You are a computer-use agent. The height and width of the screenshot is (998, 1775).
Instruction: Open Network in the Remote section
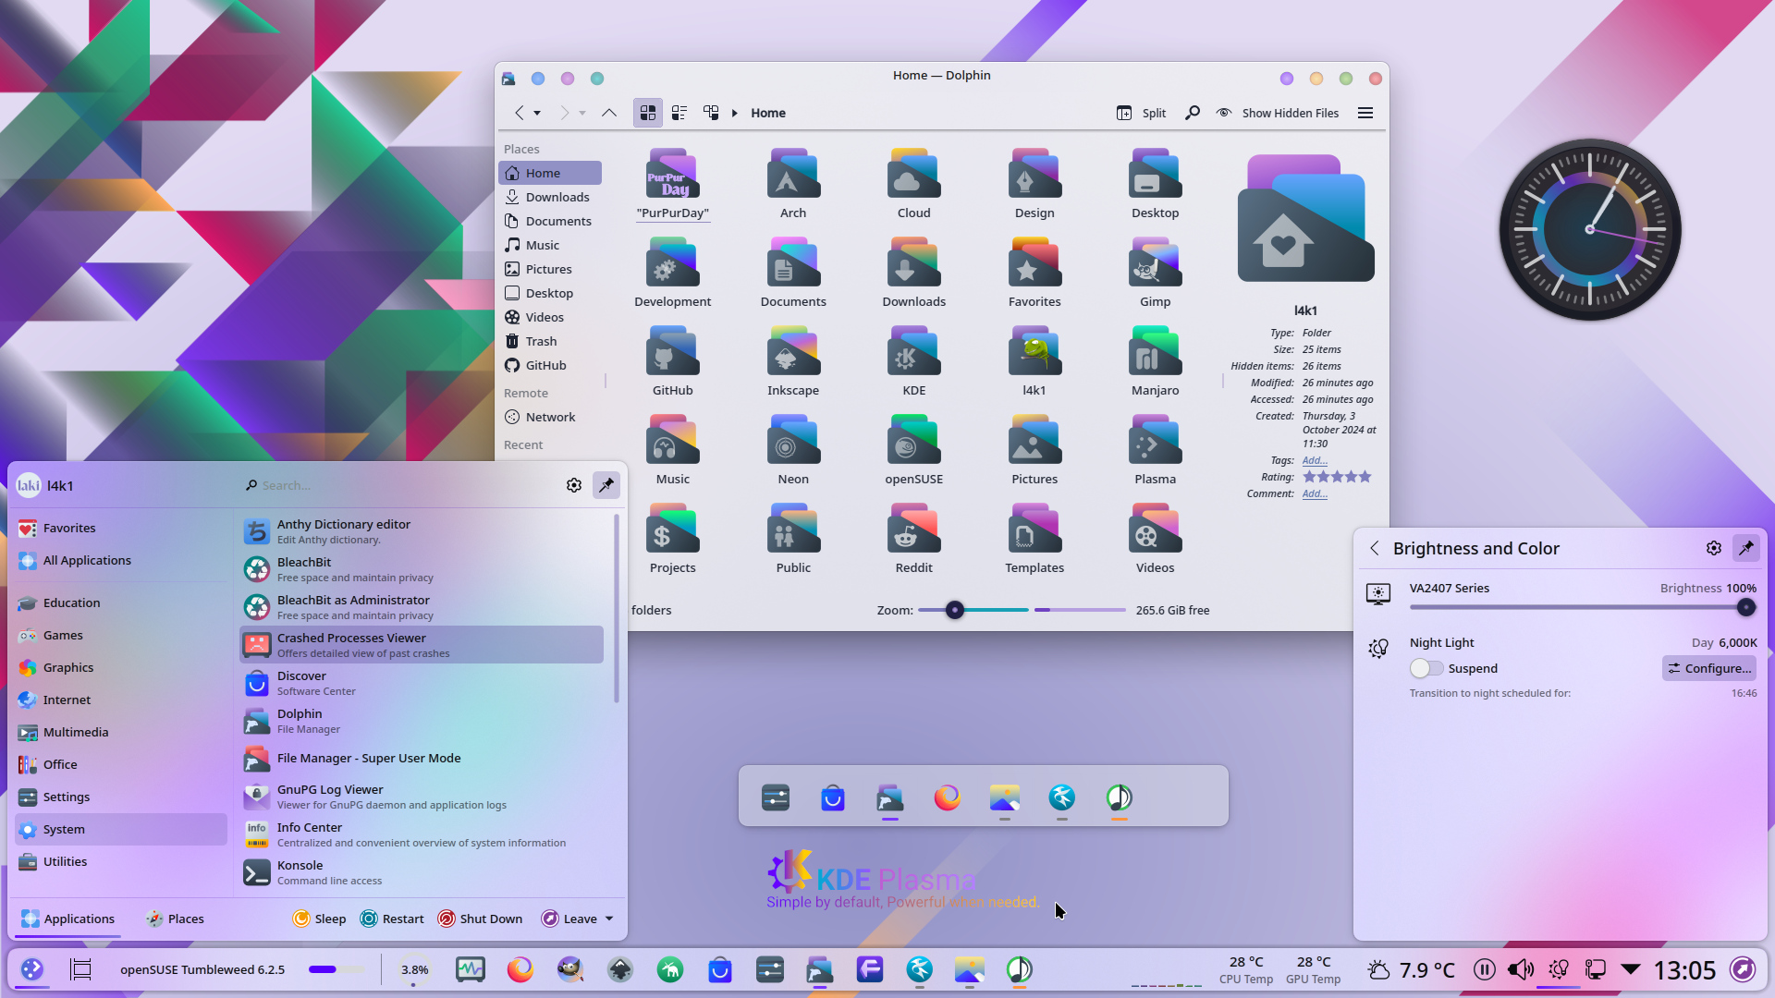point(550,417)
